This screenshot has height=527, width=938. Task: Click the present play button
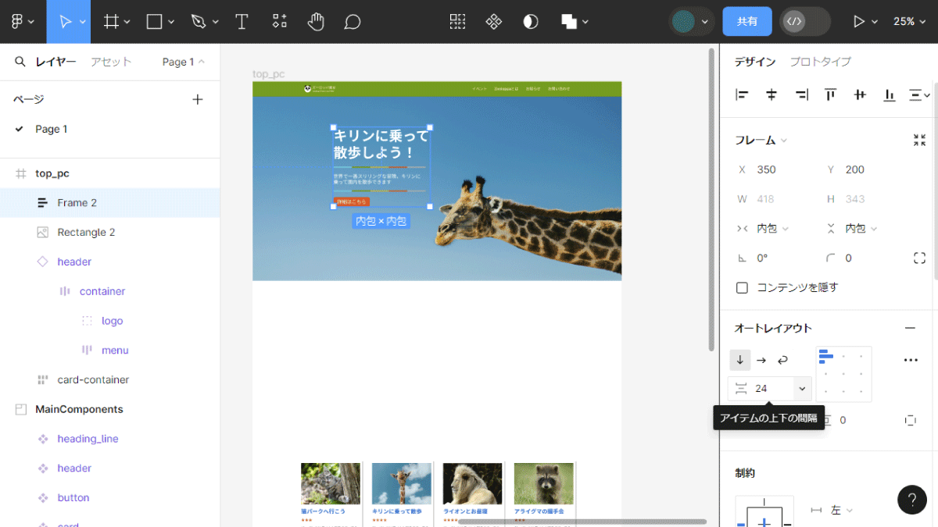click(858, 22)
